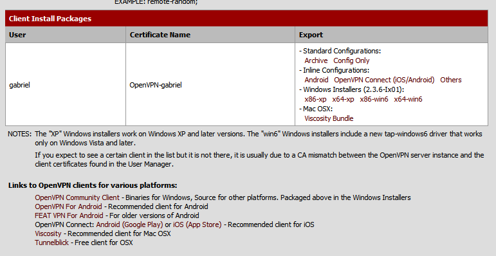
Task: Download the Config Only export
Action: coord(351,60)
